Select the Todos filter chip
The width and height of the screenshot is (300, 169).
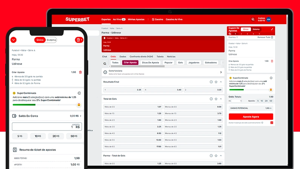point(115,63)
